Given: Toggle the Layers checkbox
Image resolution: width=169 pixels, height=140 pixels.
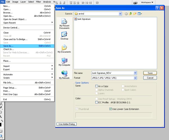Looking at the screenshot, I should pos(96,93).
